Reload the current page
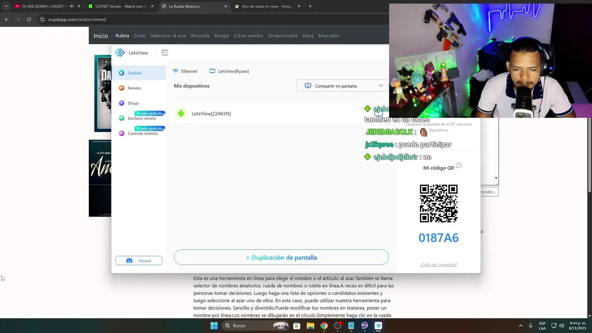Viewport: 592px width, 333px height. (29, 19)
